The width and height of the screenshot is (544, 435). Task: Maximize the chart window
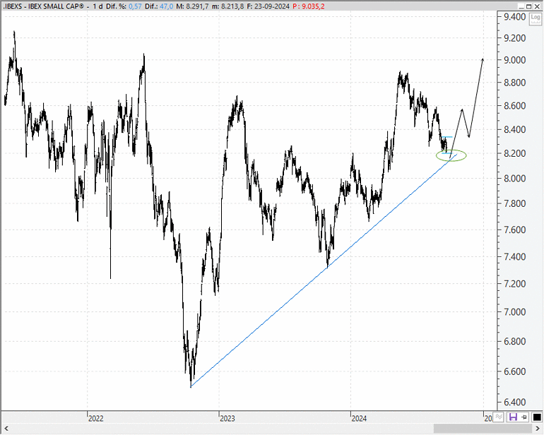pyautogui.click(x=528, y=6)
